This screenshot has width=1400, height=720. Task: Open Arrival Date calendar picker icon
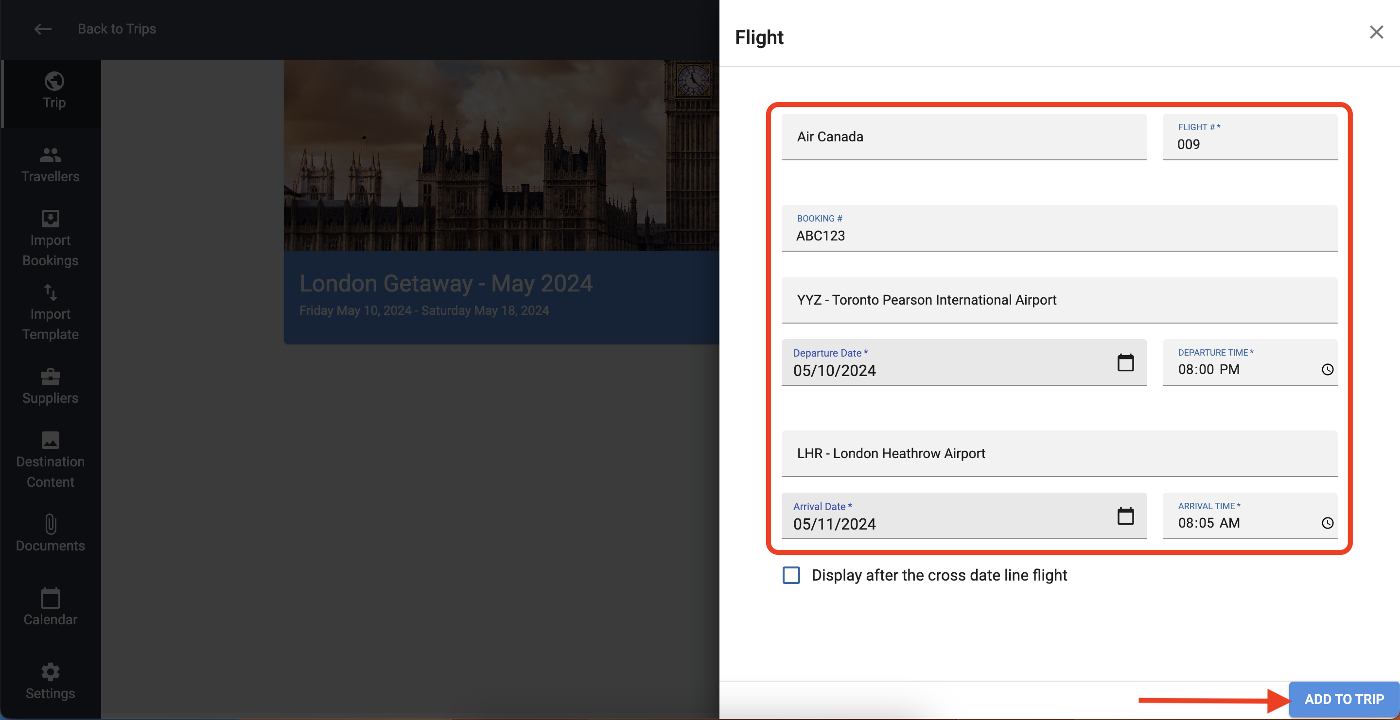(1125, 516)
